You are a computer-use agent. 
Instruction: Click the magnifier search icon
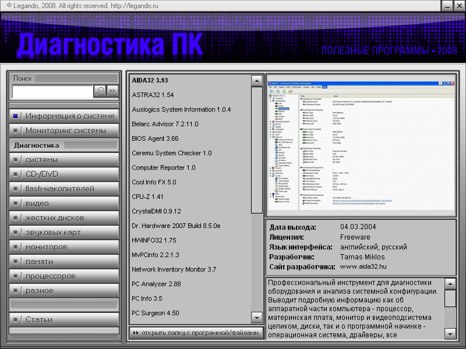coord(100,91)
